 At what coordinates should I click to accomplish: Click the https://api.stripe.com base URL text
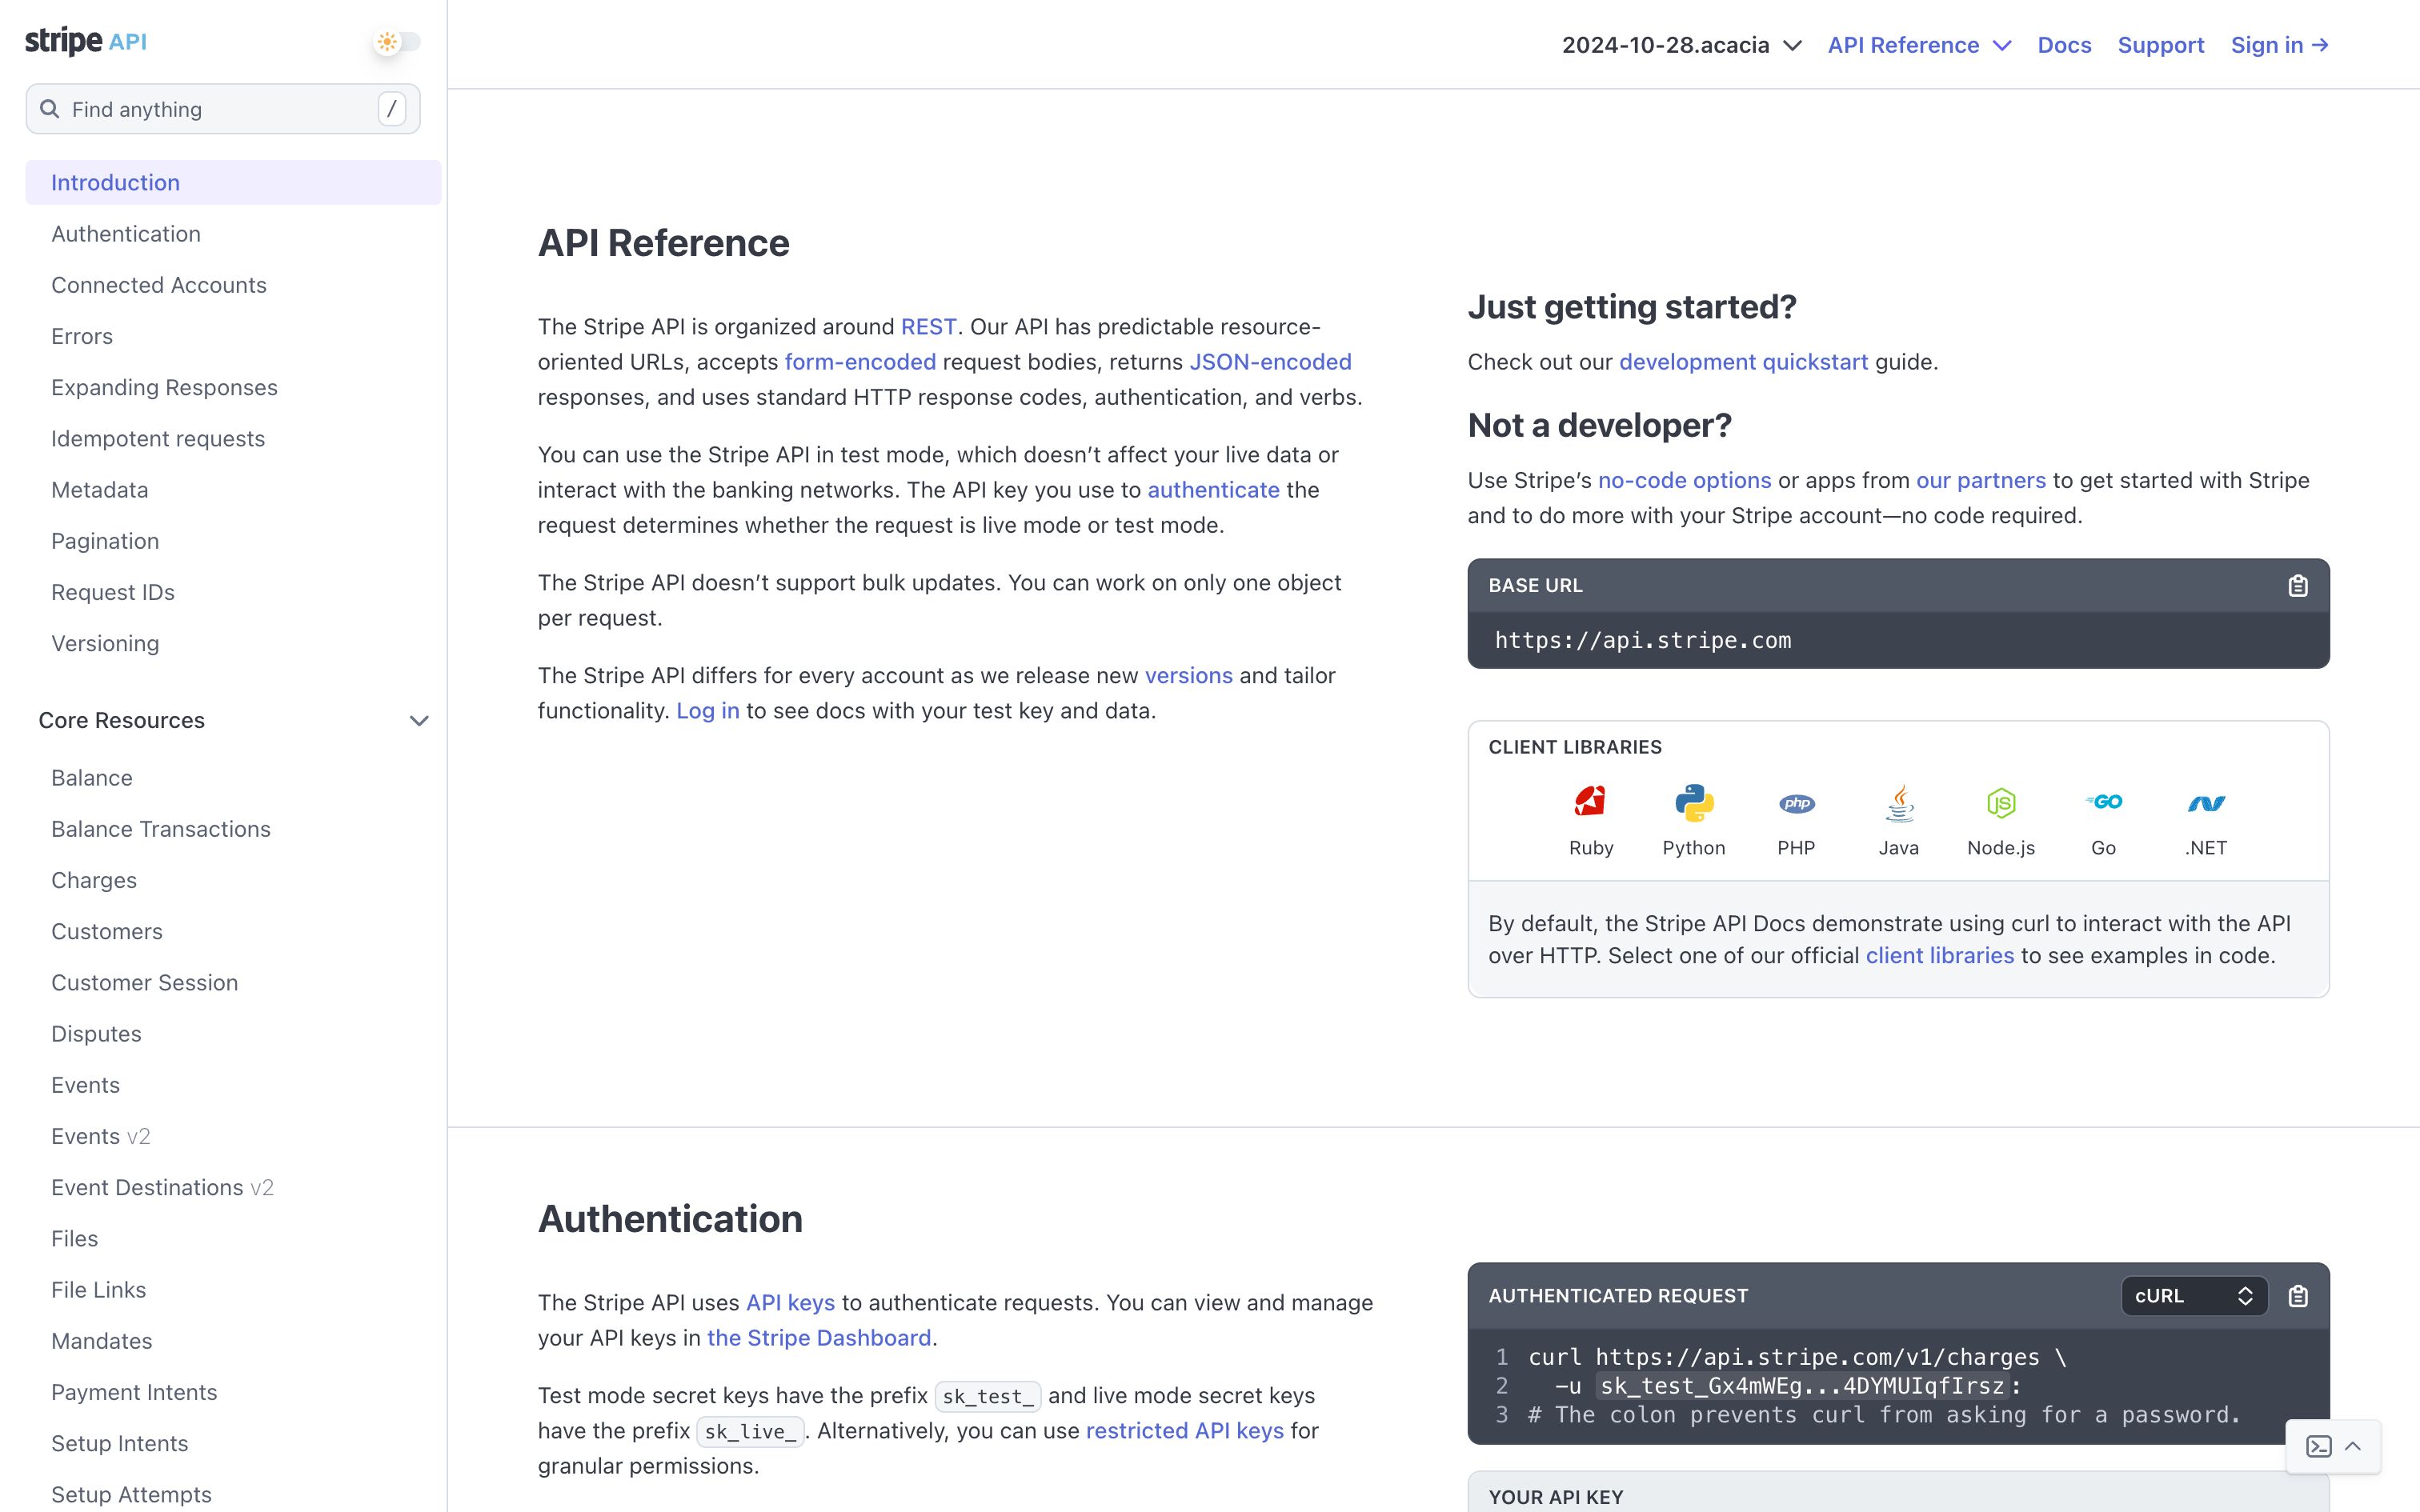click(1643, 640)
